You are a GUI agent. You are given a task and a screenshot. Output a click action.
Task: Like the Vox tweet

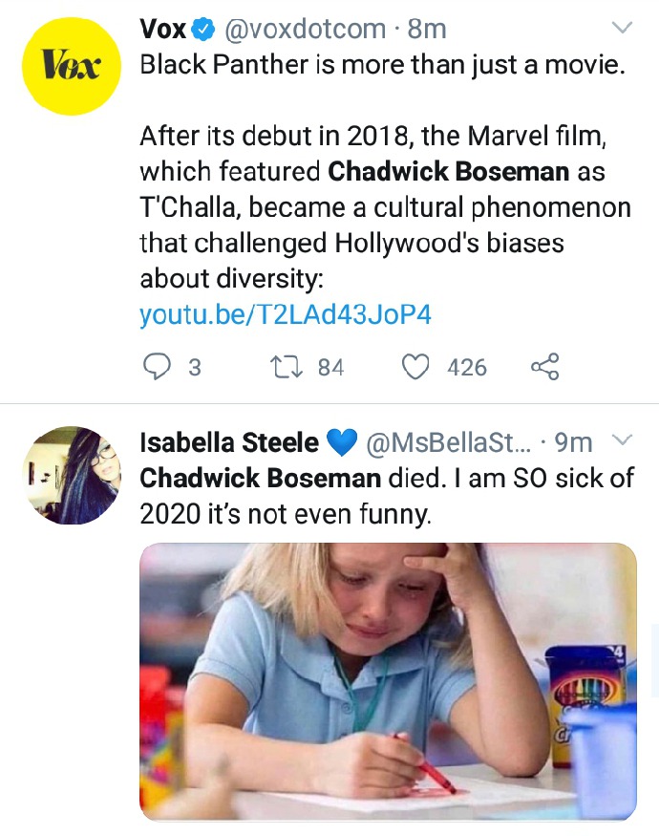pos(415,367)
